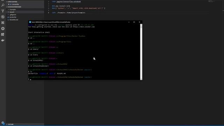224x126 pixels.
Task: Click terminal scrollbar up arrow
Action: (141, 25)
